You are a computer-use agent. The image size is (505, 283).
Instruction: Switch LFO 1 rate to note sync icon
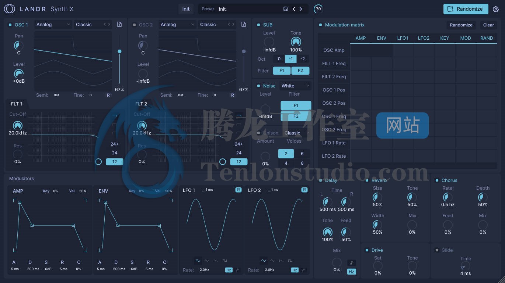pos(237,270)
